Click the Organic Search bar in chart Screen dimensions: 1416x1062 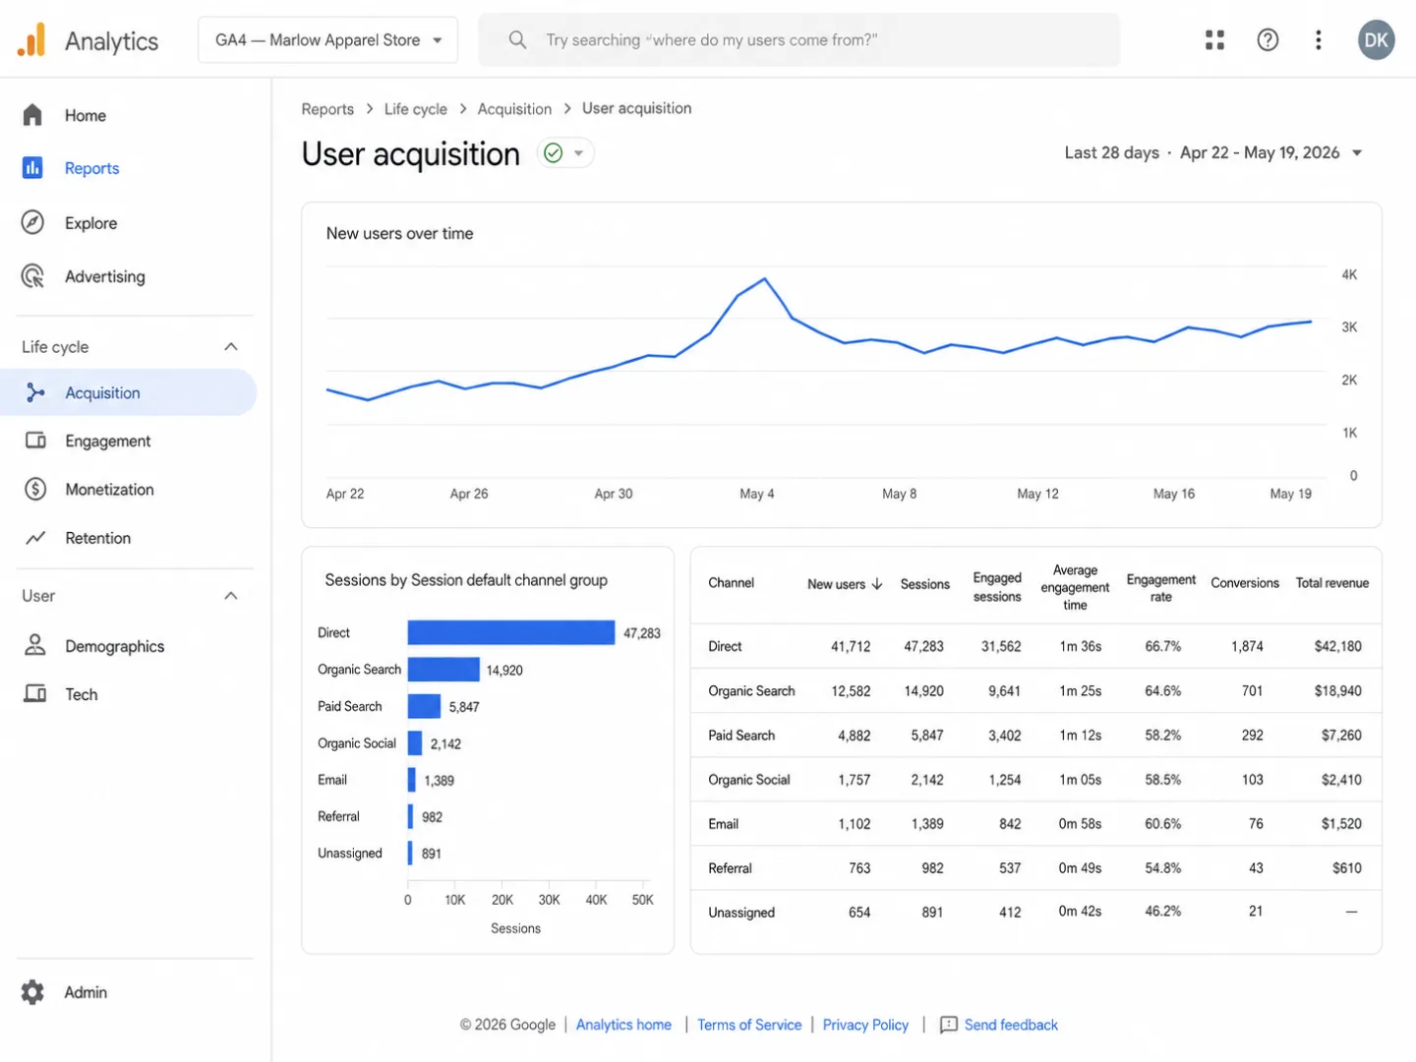coord(443,670)
